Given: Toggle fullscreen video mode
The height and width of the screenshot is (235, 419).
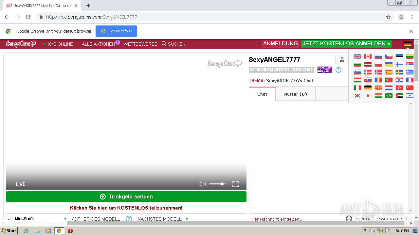Looking at the screenshot, I should tap(235, 184).
